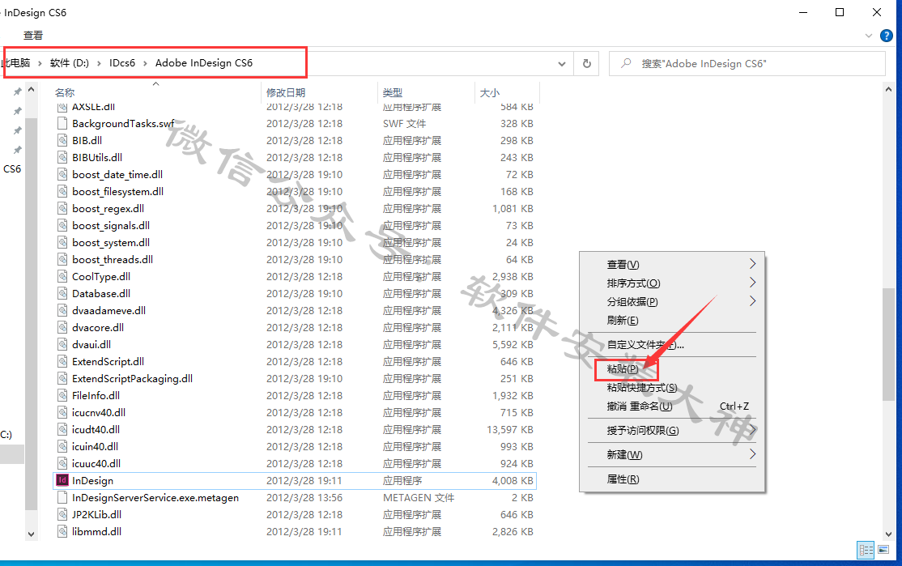
Task: Expand the ribbon with the chevron
Action: [x=869, y=36]
